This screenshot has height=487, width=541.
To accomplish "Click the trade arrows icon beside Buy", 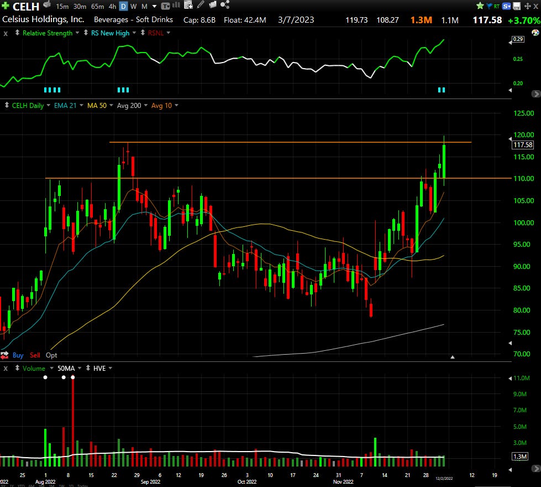I will [4, 355].
